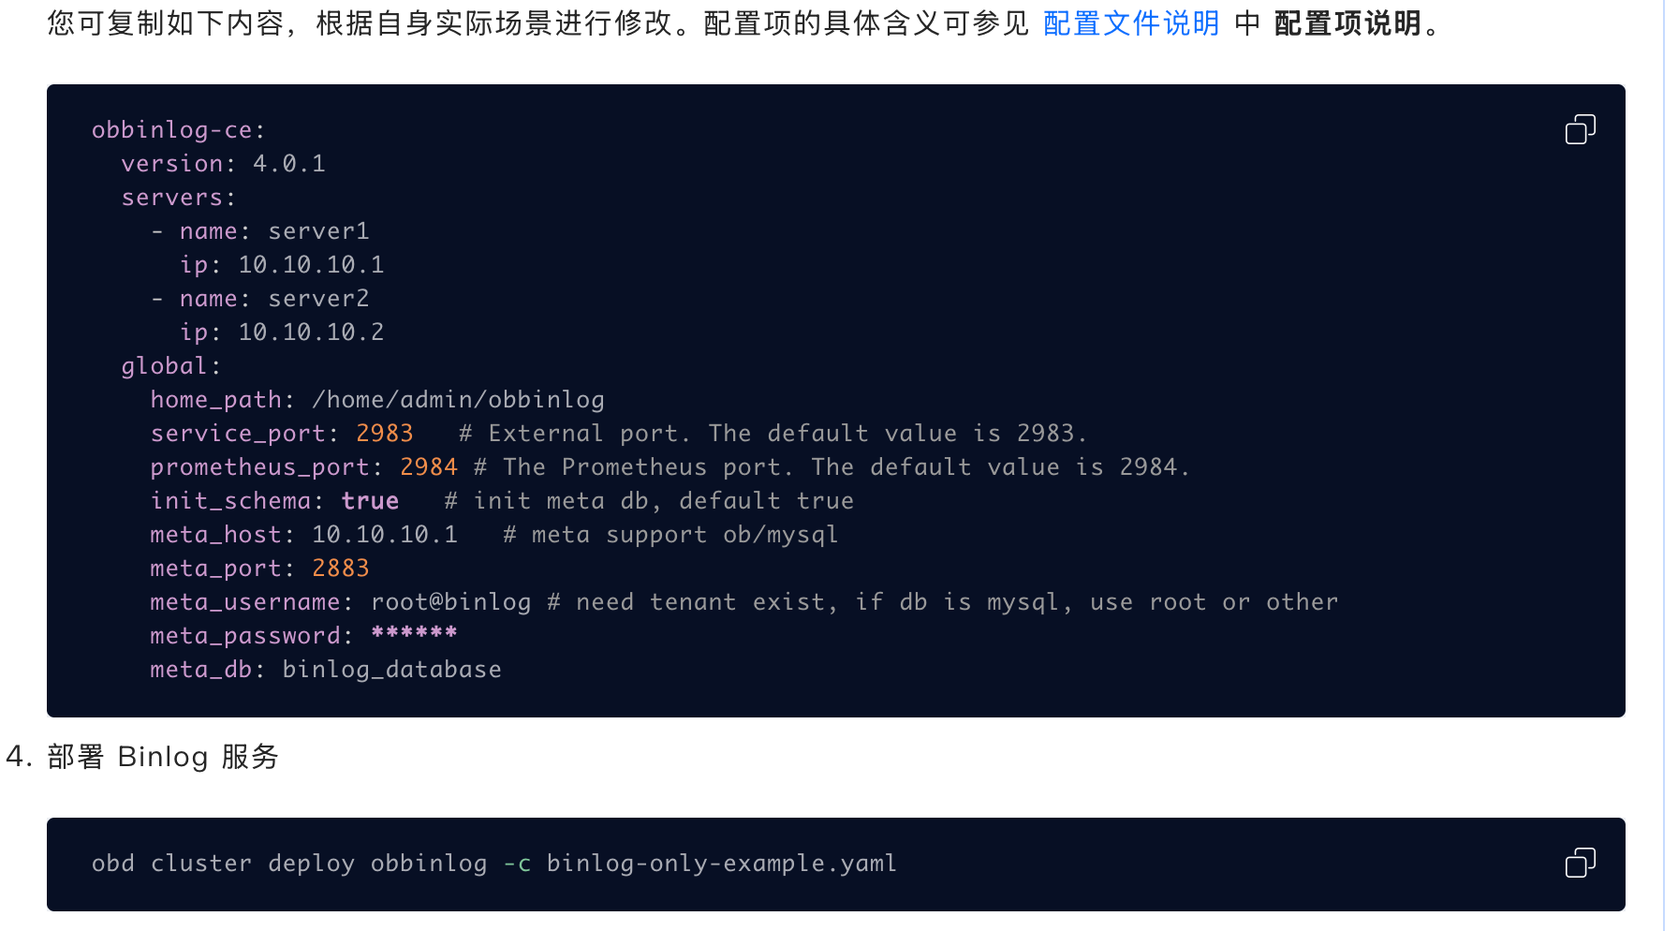Copy the obbinlog-ce YAML configuration block
1678x931 pixels.
tap(1580, 129)
